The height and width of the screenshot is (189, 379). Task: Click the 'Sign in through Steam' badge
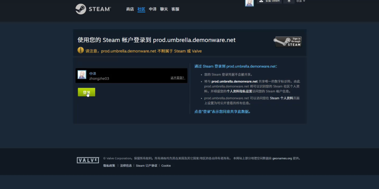288,42
